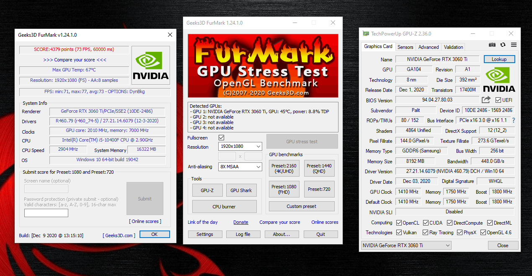Open Online scores link in main FurMark
Screen dimensions: 532x276
[x=325, y=222]
